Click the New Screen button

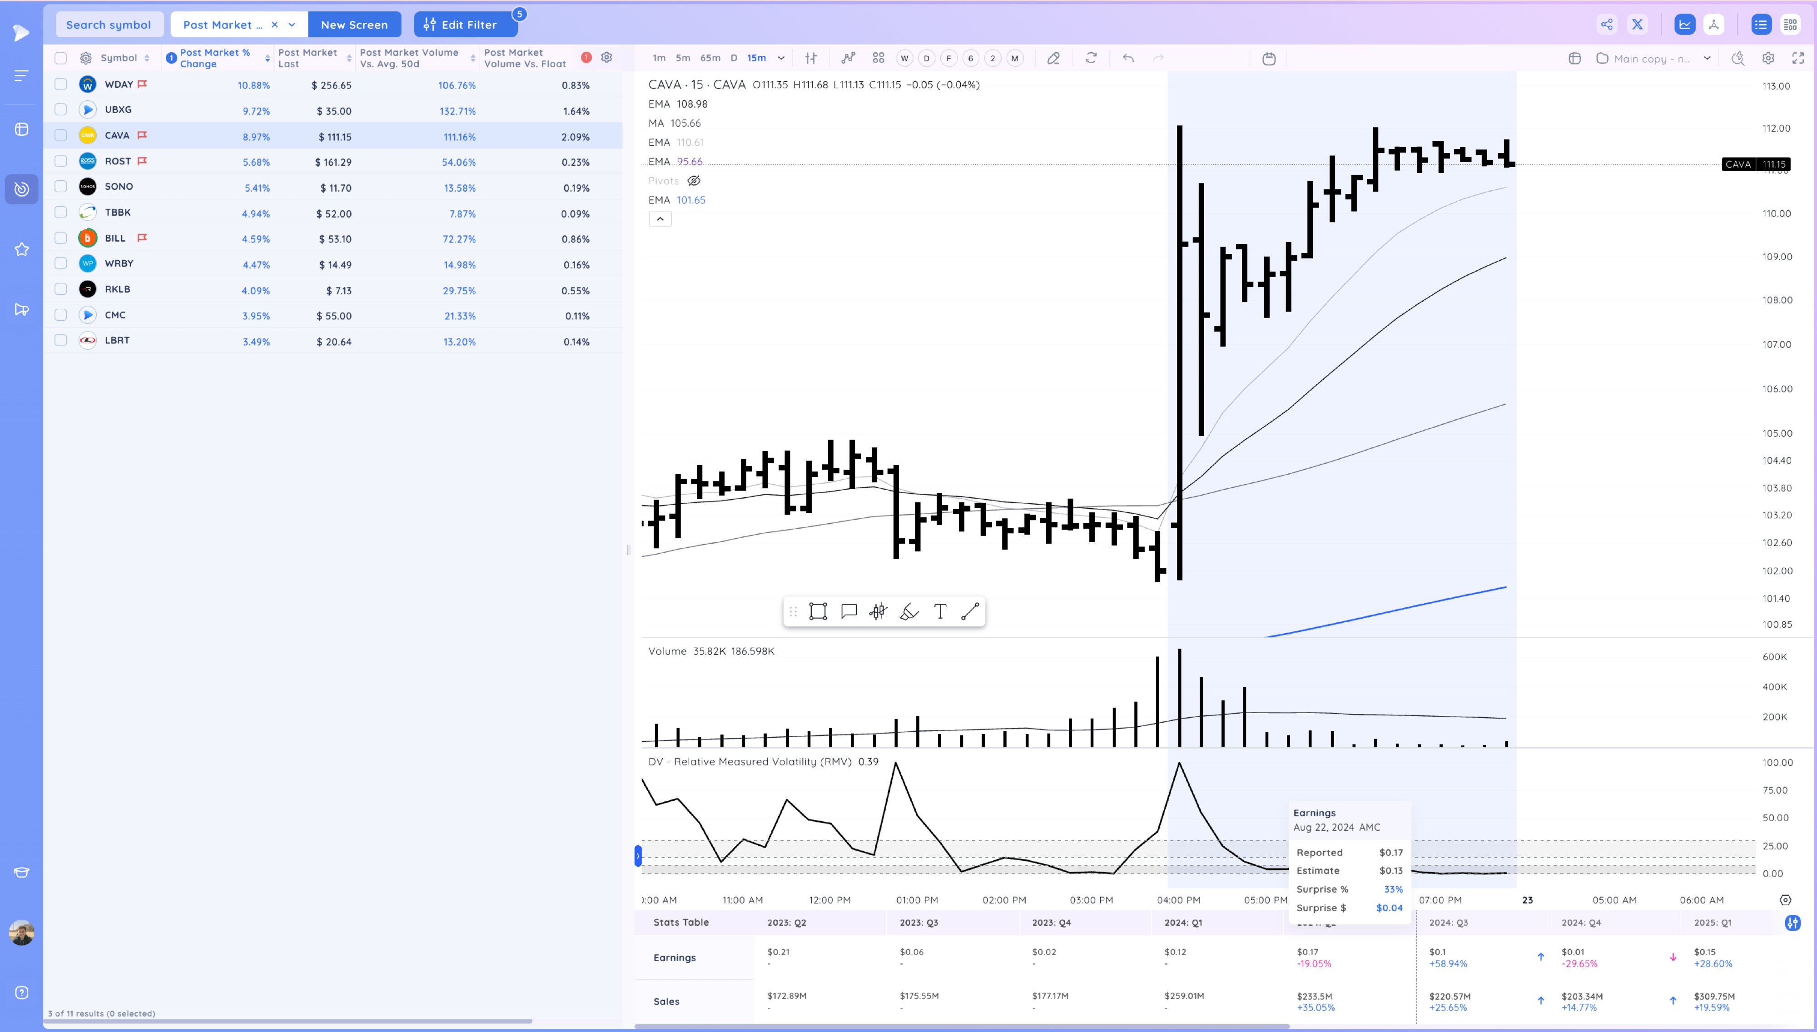click(x=354, y=24)
